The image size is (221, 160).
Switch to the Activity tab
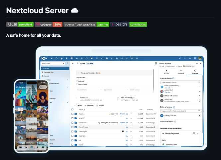[x=166, y=72]
